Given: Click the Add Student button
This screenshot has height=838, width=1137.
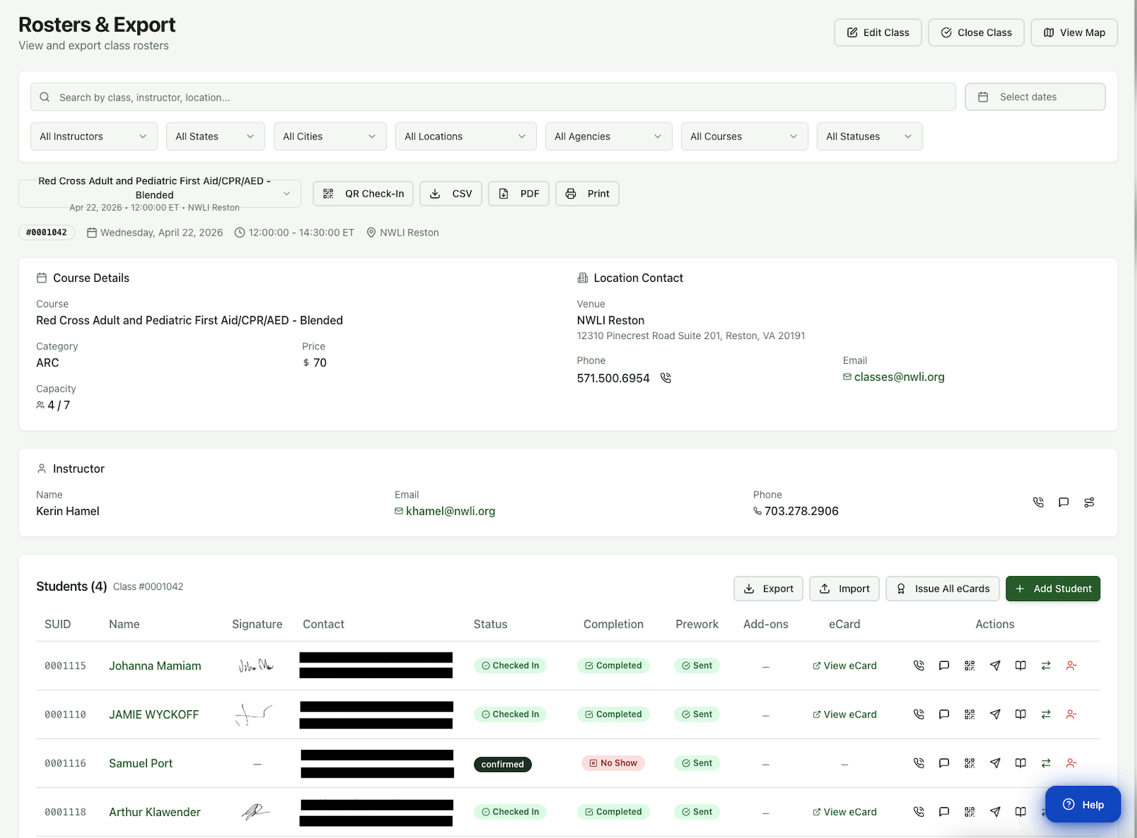Looking at the screenshot, I should 1053,589.
